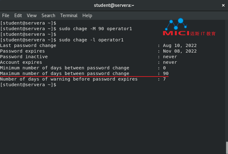
Task: Open the View menu
Action: tap(32, 16)
